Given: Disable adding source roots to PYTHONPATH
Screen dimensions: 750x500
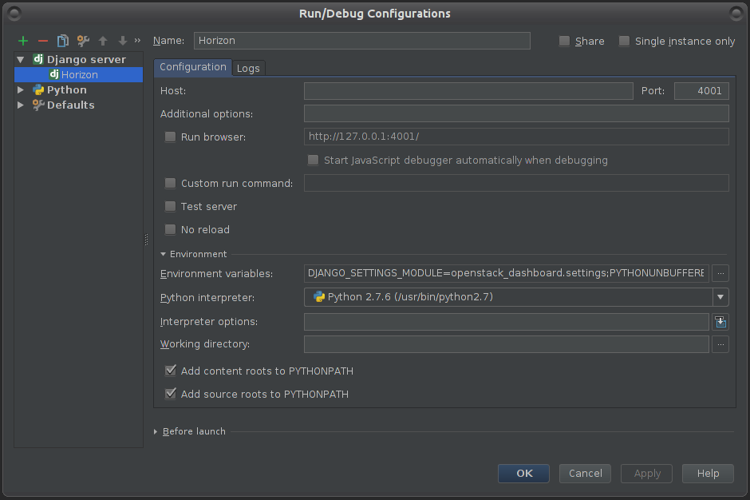Looking at the screenshot, I should point(170,393).
